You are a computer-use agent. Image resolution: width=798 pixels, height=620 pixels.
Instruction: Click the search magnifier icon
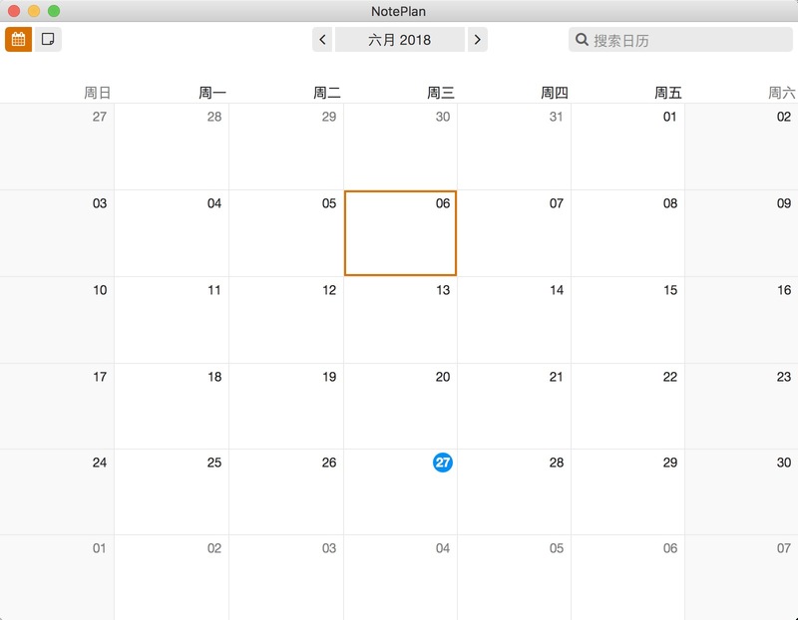click(581, 40)
